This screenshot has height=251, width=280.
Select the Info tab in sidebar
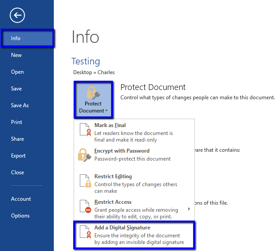tap(27, 38)
